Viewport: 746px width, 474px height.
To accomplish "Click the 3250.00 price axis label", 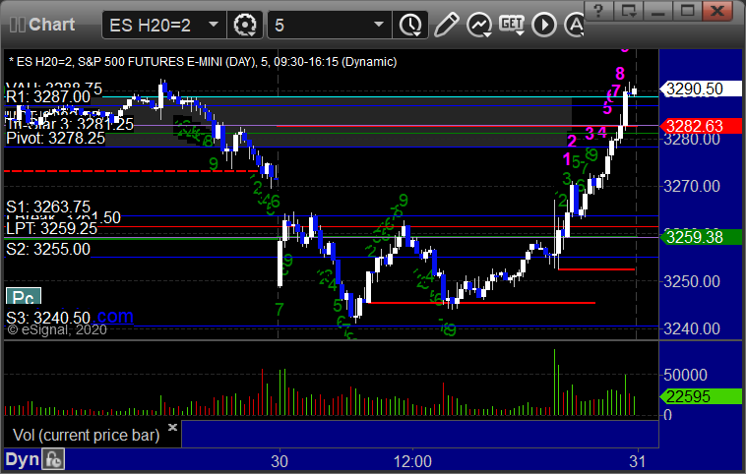I will [692, 281].
